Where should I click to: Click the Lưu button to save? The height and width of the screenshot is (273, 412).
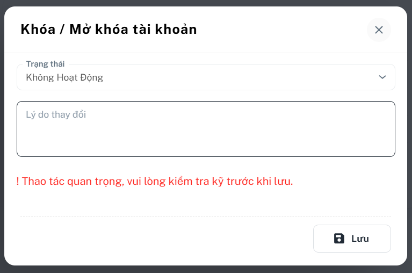[x=352, y=239]
